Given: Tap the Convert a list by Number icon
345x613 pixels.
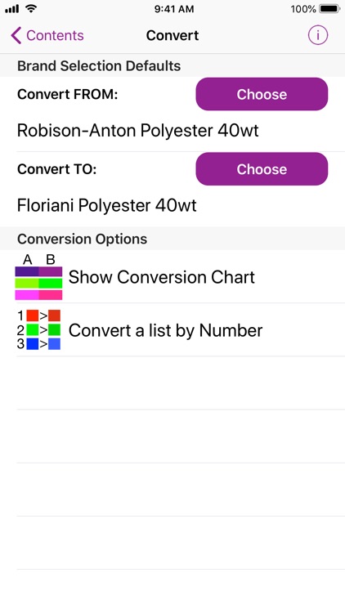Looking at the screenshot, I should (38, 330).
